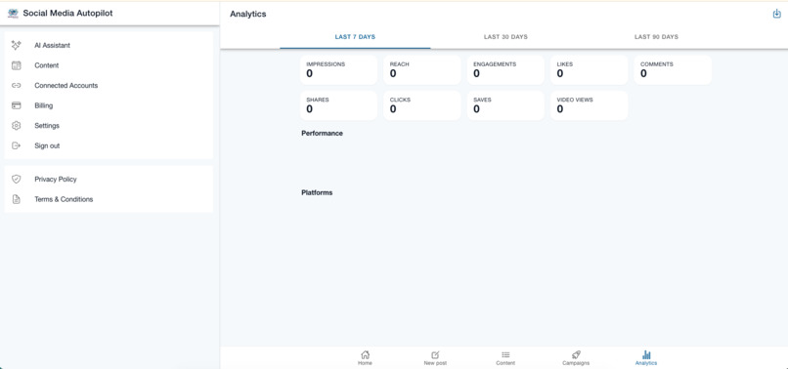Screen dimensions: 788x369
Task: Open Settings from the sidebar
Action: (x=109, y=126)
